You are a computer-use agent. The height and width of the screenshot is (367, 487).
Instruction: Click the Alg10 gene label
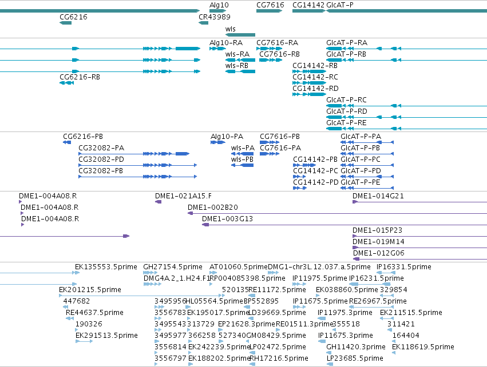(219, 5)
